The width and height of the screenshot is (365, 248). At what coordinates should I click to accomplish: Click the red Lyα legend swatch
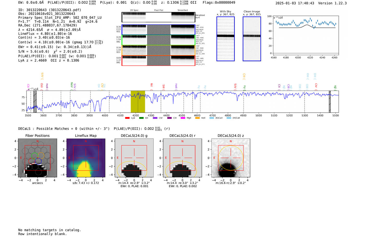coord(127,118)
